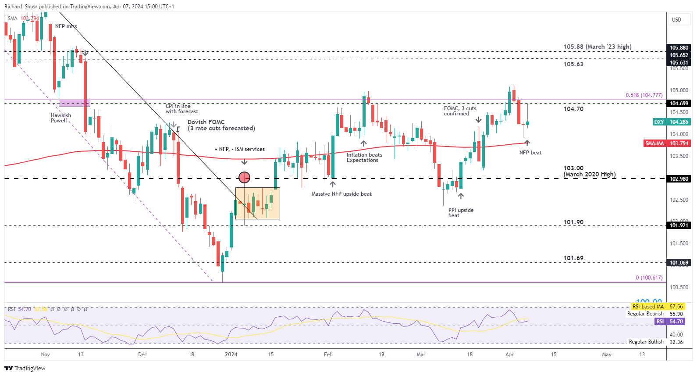Click the Regular Bearish 55.90 label
The image size is (697, 376).
pos(655,314)
